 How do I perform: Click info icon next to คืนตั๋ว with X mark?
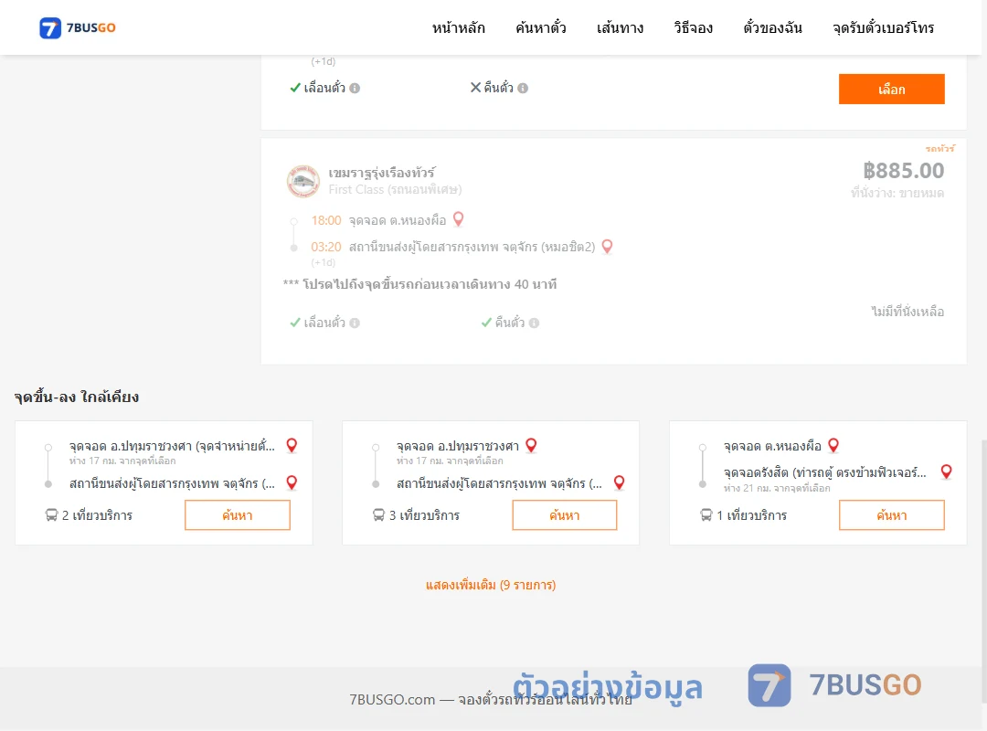pyautogui.click(x=523, y=88)
